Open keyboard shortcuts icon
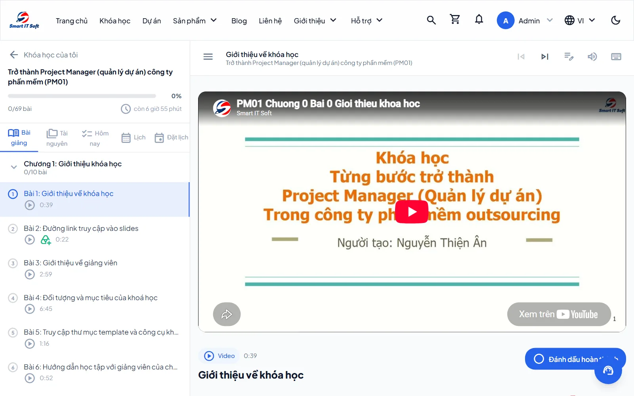Screen dimensions: 634x396 pos(616,57)
